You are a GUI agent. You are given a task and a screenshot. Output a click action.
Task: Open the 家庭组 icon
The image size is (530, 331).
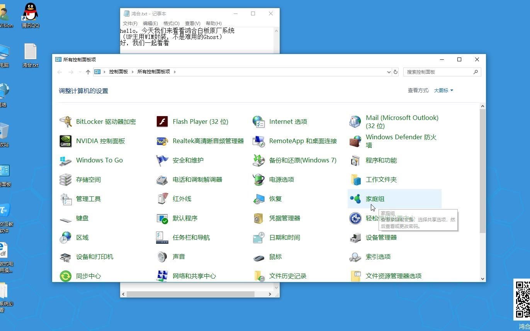click(355, 199)
